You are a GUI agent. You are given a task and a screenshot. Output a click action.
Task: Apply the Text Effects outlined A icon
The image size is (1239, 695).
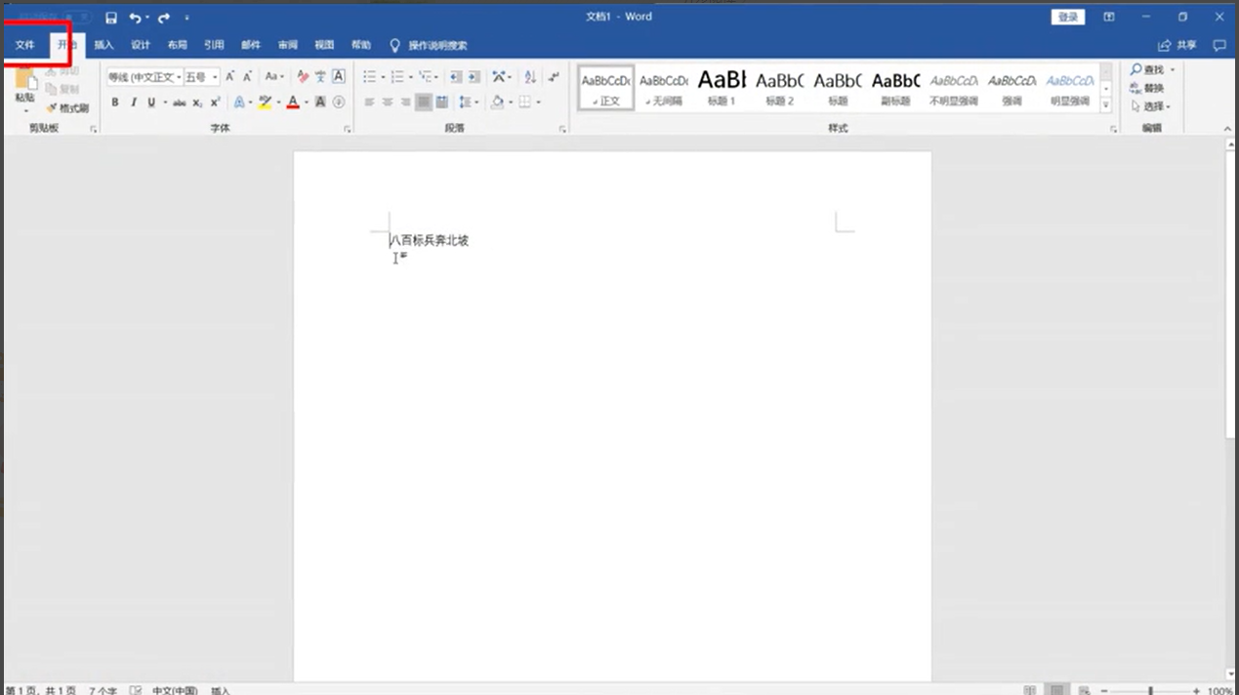pos(238,102)
